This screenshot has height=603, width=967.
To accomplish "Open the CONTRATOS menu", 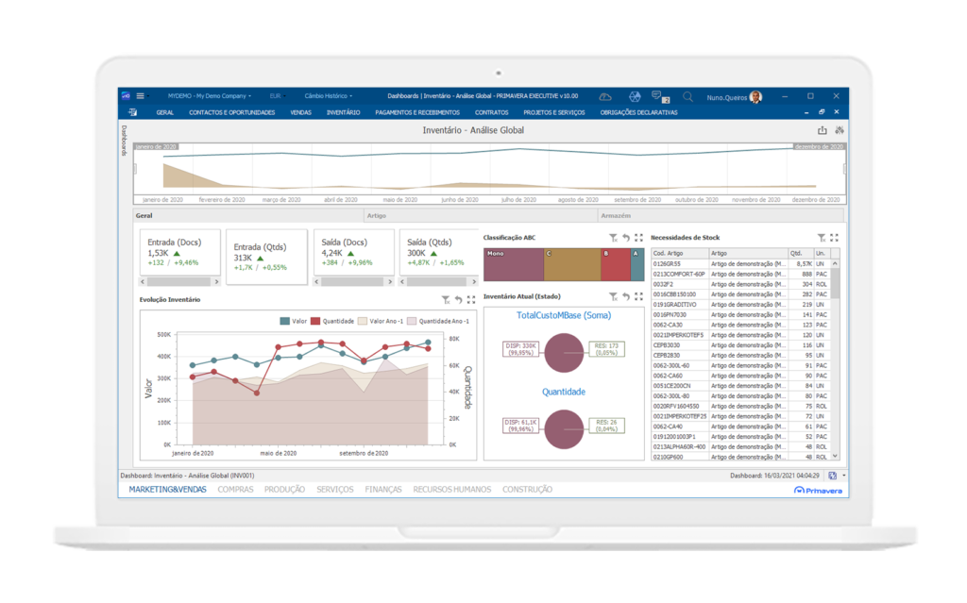I will click(491, 113).
